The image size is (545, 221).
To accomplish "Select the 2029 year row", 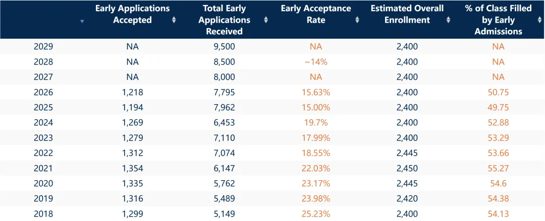I will tap(272, 46).
